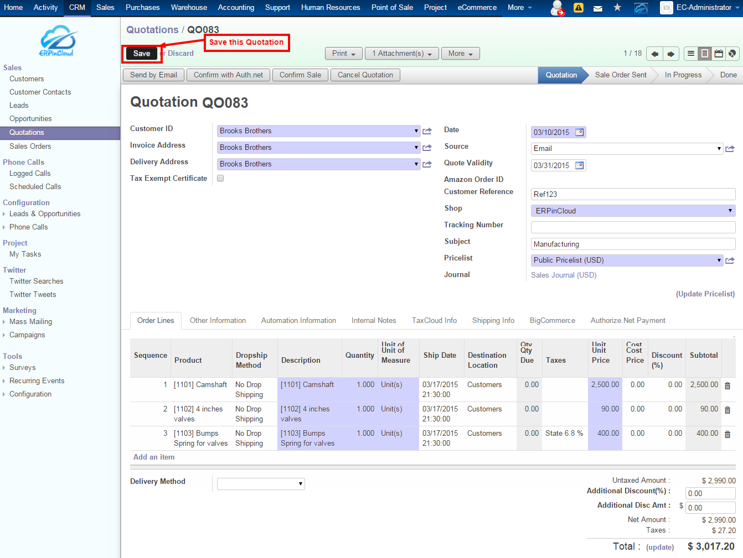Open Sales Orders in sidebar
The image size is (743, 558).
pyautogui.click(x=30, y=147)
